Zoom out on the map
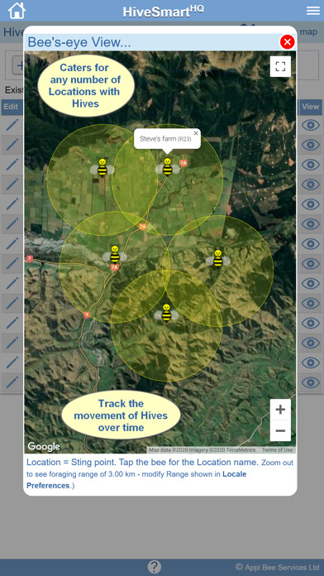Screen dimensions: 324x576 pos(280,430)
